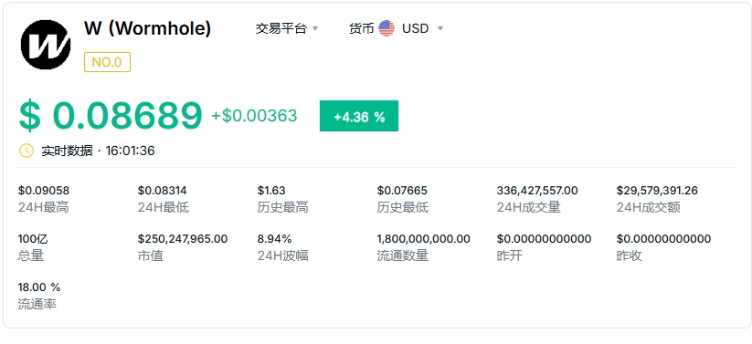
Task: Click the 总量 label
Action: pyautogui.click(x=31, y=255)
